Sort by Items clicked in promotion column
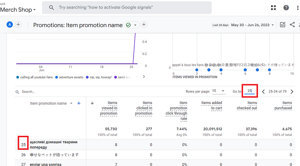Image resolution: width=300 pixels, height=166 pixels. pos(144,108)
